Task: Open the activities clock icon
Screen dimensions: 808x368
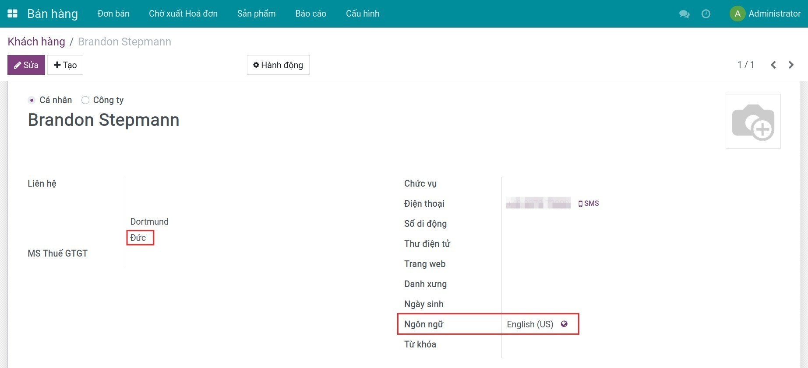Action: pyautogui.click(x=706, y=14)
